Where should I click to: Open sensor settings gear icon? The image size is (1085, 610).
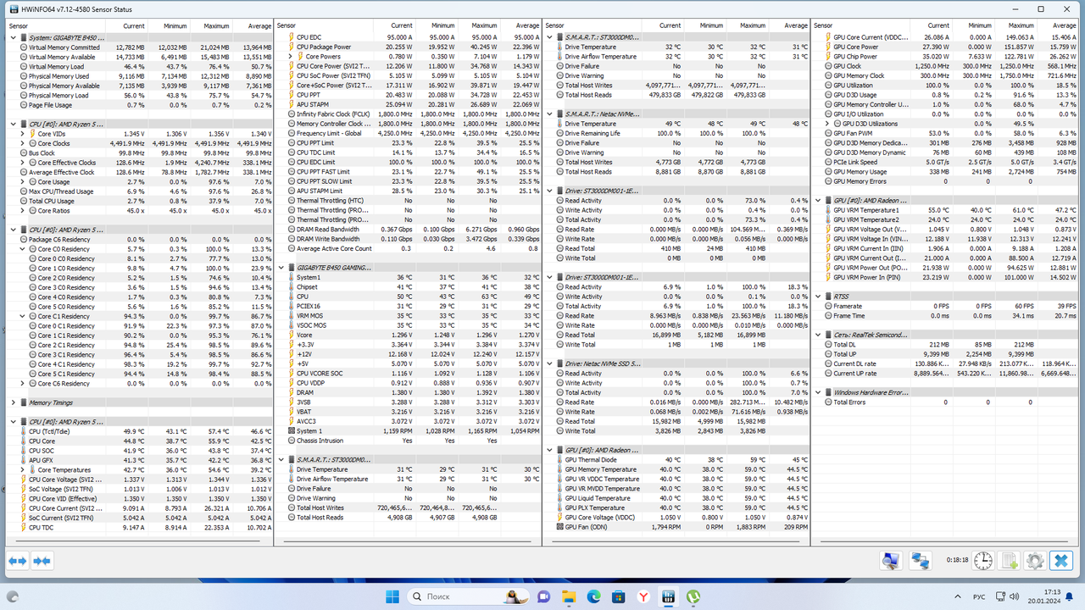click(x=1034, y=561)
